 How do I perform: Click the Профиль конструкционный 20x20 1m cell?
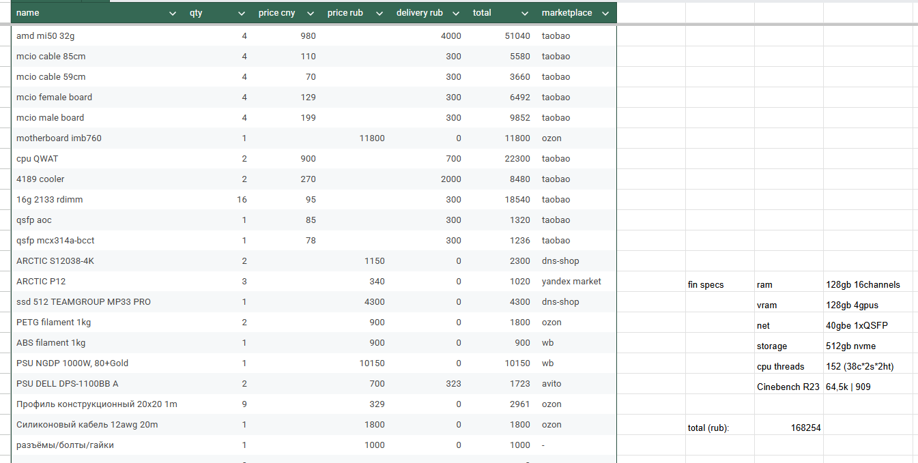(x=96, y=404)
